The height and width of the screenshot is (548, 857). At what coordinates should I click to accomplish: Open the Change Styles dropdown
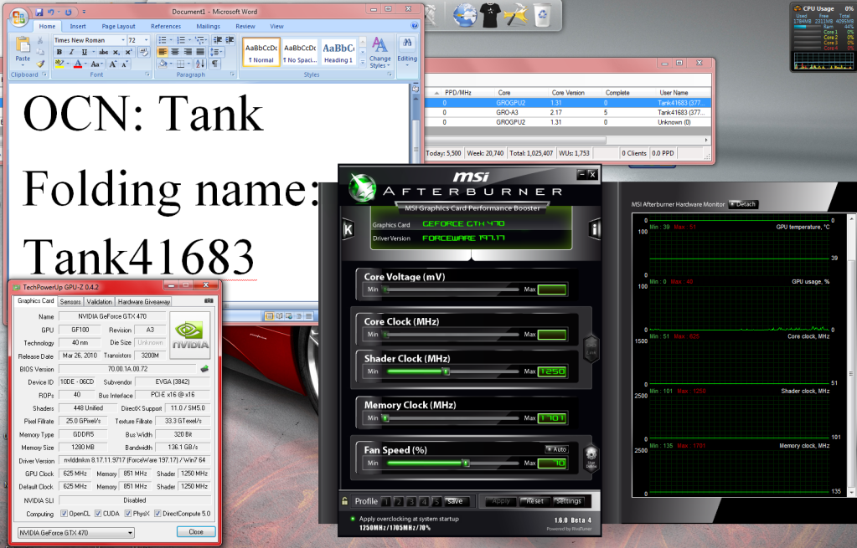coord(379,53)
